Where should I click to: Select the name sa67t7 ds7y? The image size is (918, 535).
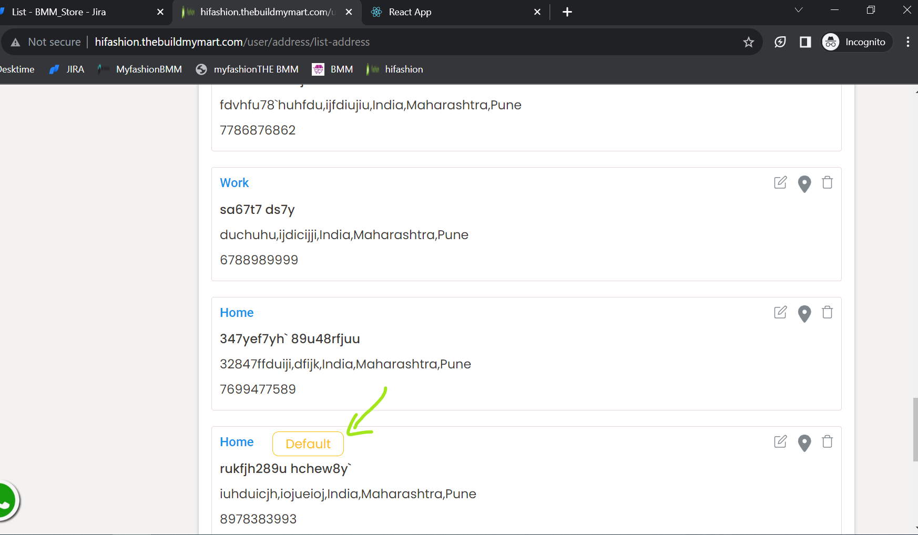click(x=257, y=210)
